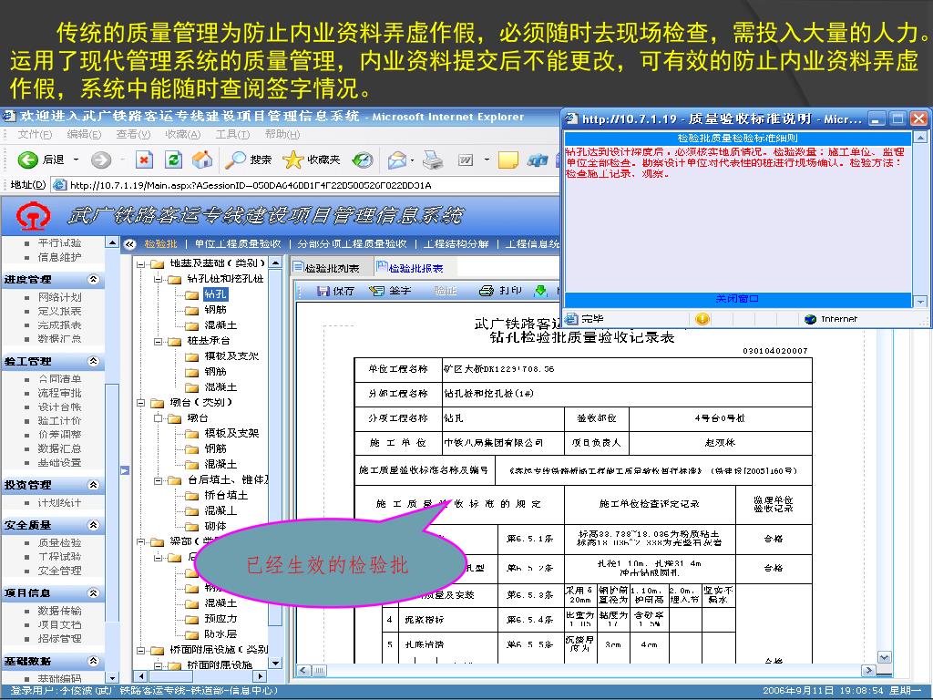This screenshot has height=700, width=933.
Task: Collapse the 基础数据 sidebar section
Action: click(94, 661)
